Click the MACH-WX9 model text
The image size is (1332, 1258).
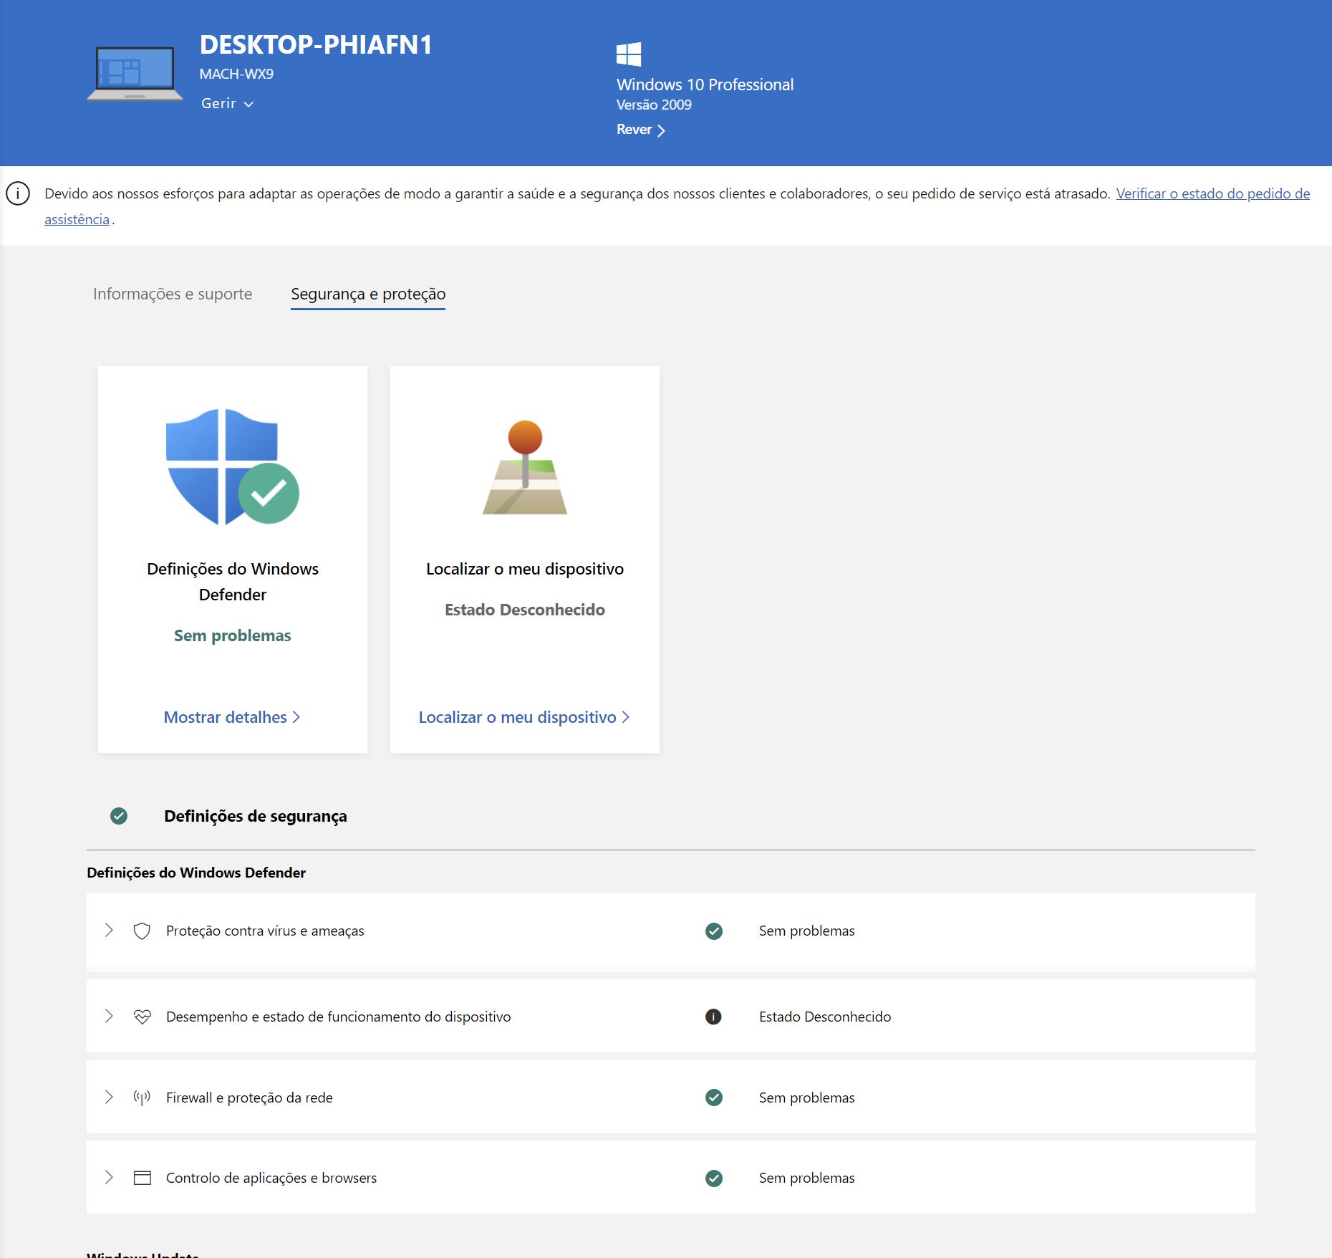pyautogui.click(x=236, y=74)
